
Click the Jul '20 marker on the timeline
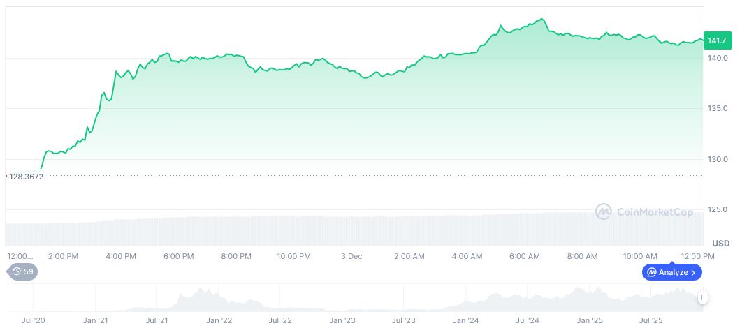pyautogui.click(x=34, y=321)
